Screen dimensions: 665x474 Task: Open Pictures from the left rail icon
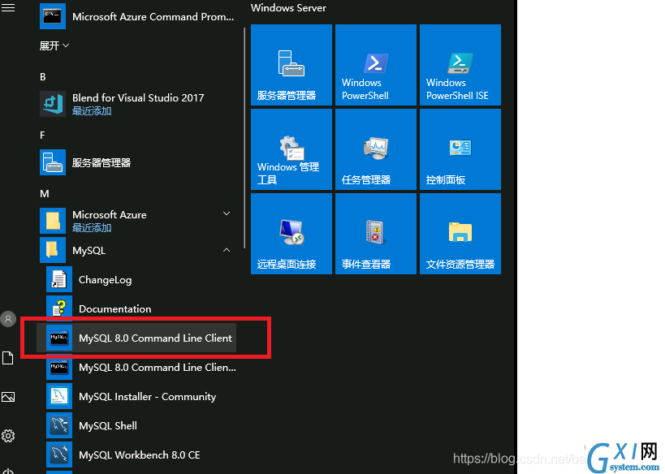pyautogui.click(x=8, y=397)
